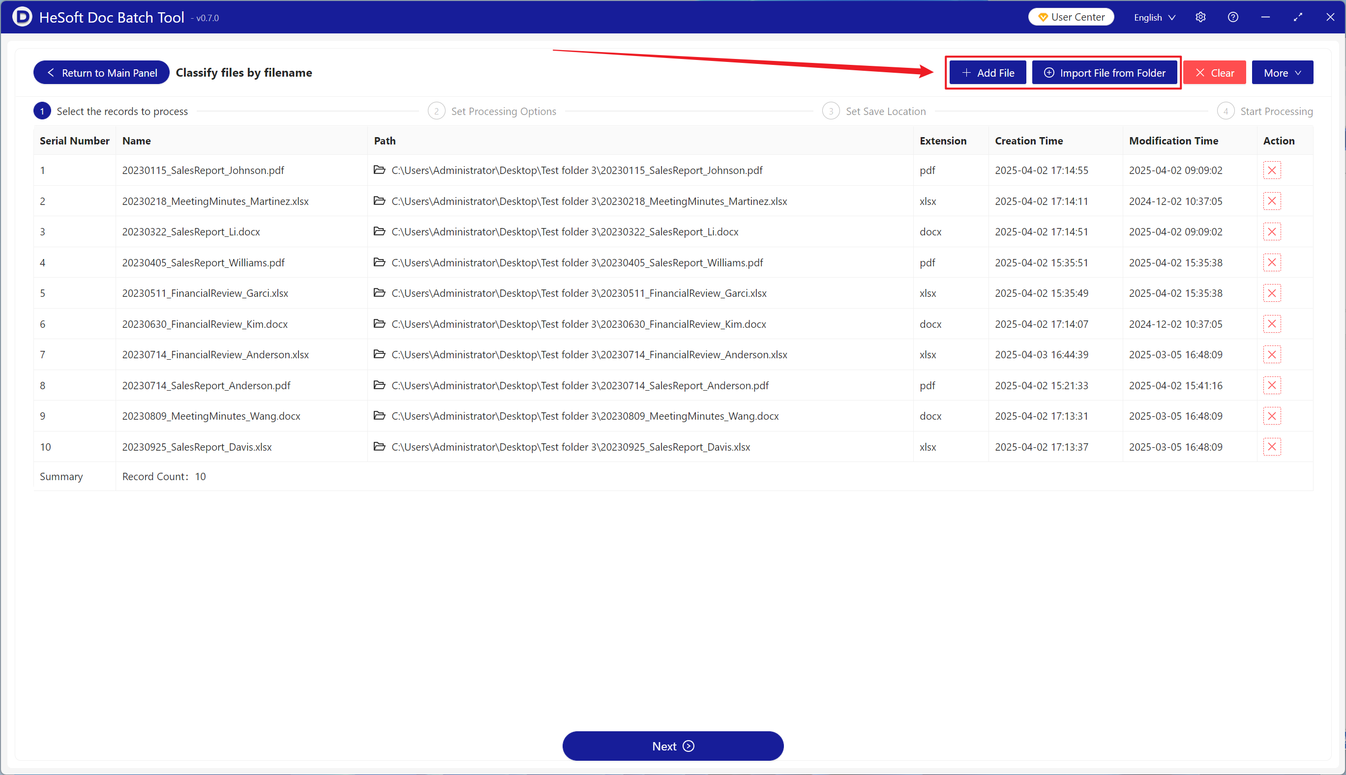
Task: Delete the 20230630_FinancialReview_Kim.docx entry
Action: click(x=1271, y=324)
